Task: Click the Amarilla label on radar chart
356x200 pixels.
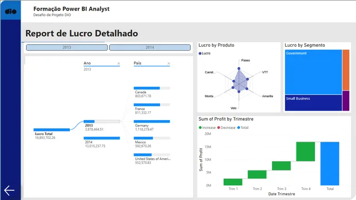Action: [268, 96]
